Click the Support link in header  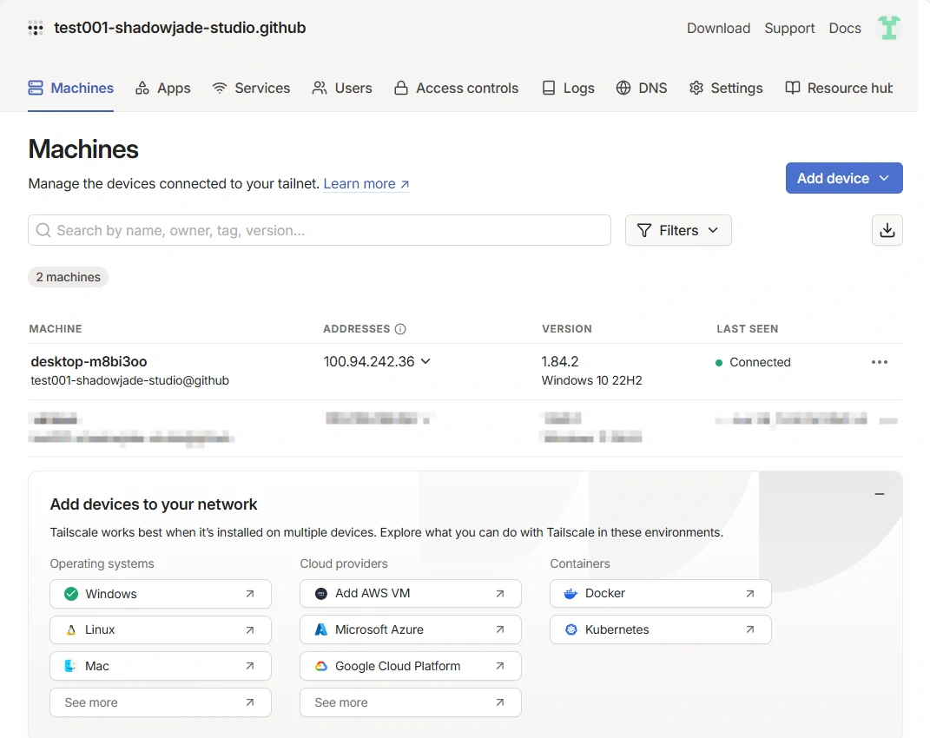pyautogui.click(x=788, y=28)
